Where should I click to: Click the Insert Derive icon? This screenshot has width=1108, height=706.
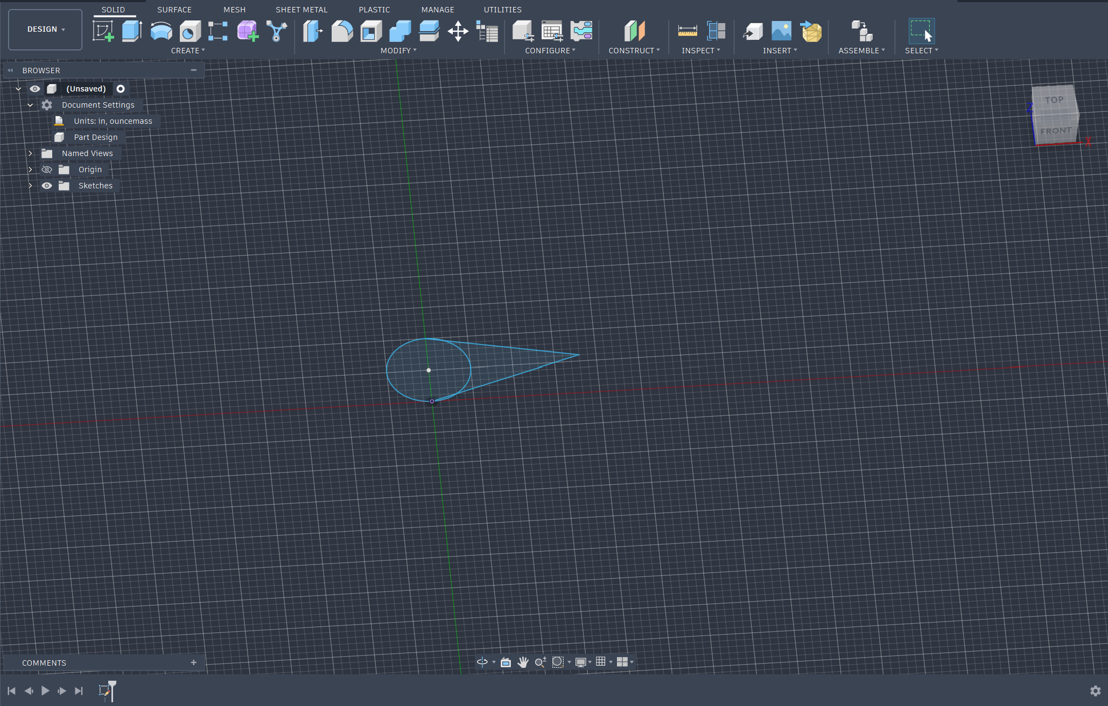(x=753, y=31)
